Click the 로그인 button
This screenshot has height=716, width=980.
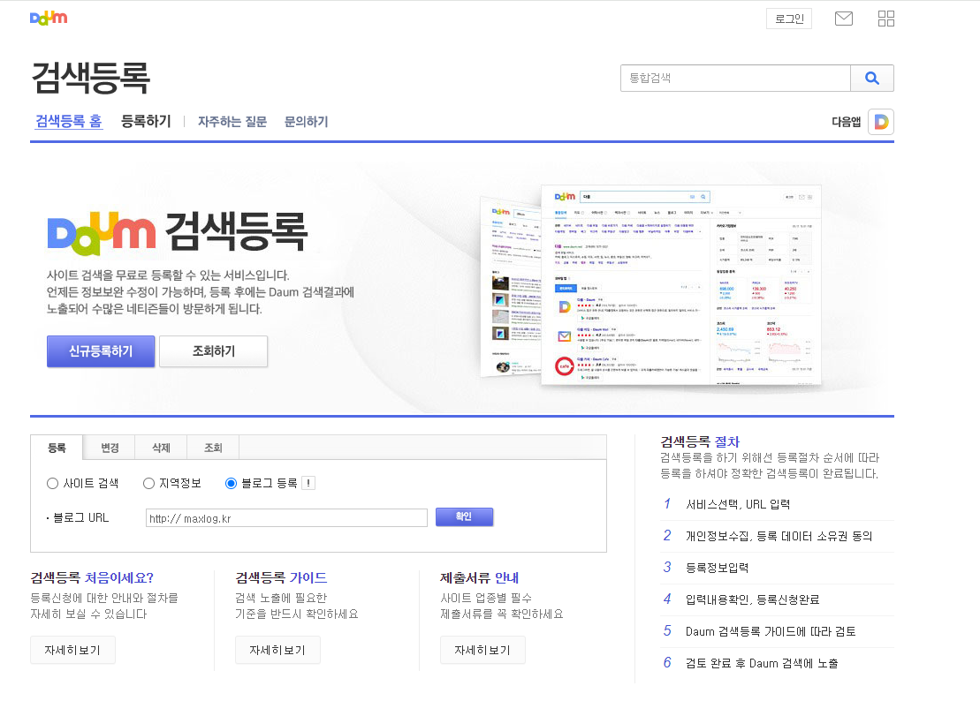click(789, 19)
